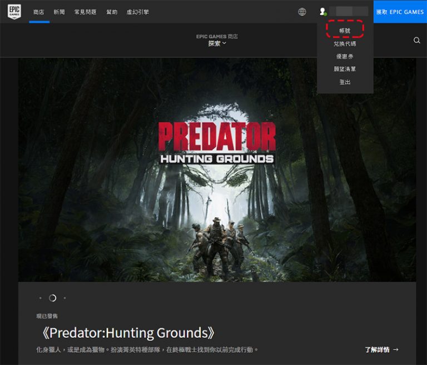
Task: Open the 常見問題 FAQ page
Action: (x=85, y=12)
